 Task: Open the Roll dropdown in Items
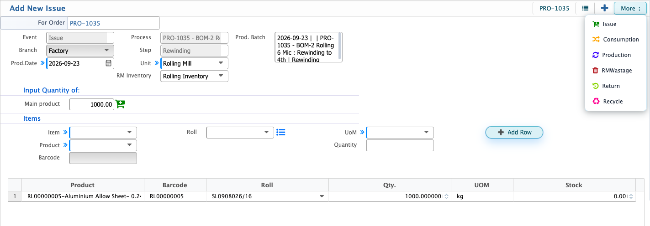tap(240, 133)
